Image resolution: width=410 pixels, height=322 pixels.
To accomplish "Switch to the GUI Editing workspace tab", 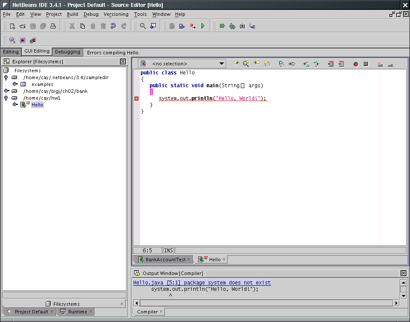I will point(37,51).
